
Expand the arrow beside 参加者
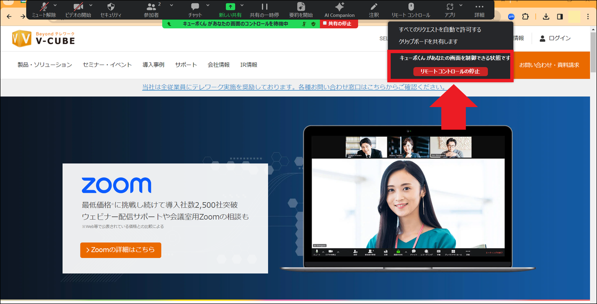tap(171, 5)
